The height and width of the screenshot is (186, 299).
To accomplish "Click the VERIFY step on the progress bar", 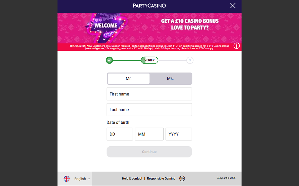I will pos(149,60).
